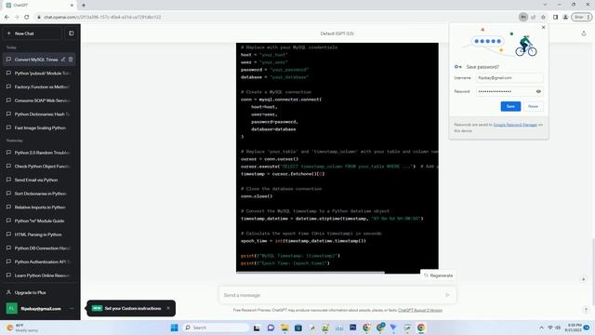This screenshot has width=595, height=335.
Task: Open Python pubsub Module chat
Action: [39, 73]
